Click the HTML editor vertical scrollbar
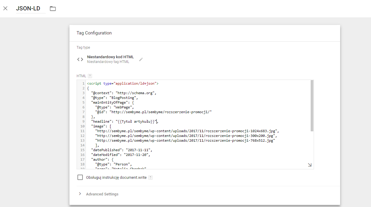 (x=312, y=106)
